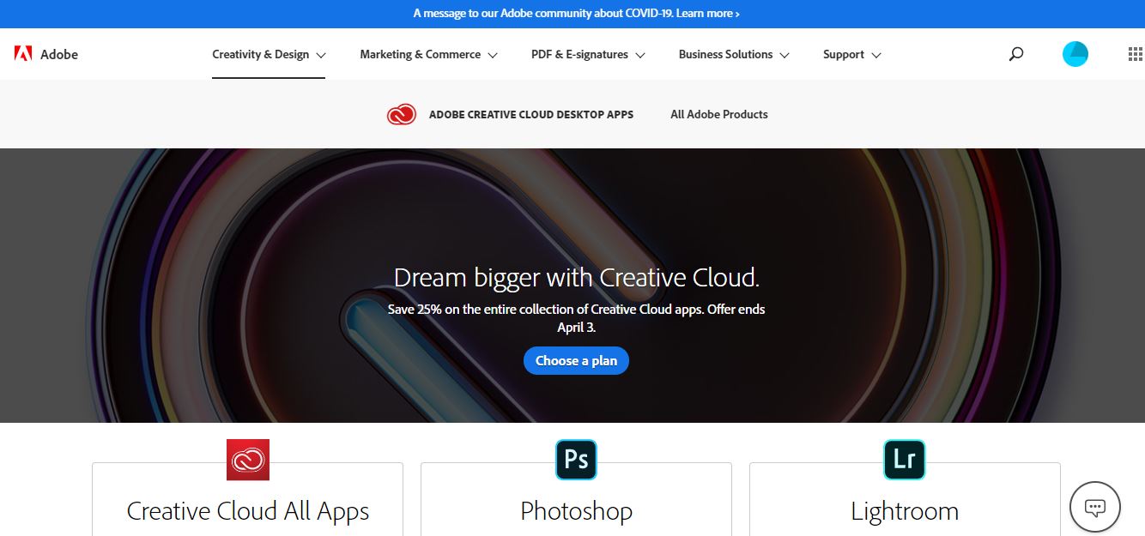Expand the Support chevron

(876, 55)
